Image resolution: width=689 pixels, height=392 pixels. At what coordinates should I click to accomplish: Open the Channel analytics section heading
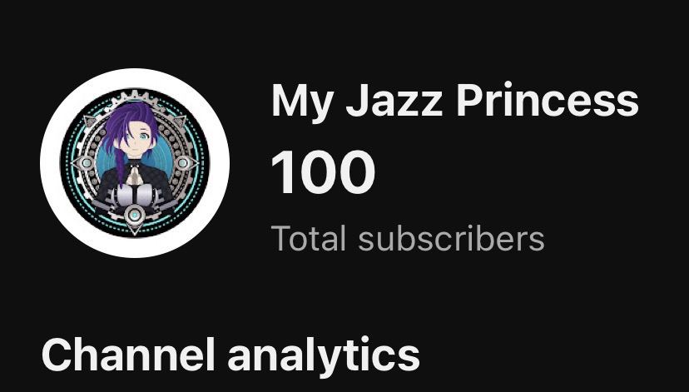(x=230, y=355)
